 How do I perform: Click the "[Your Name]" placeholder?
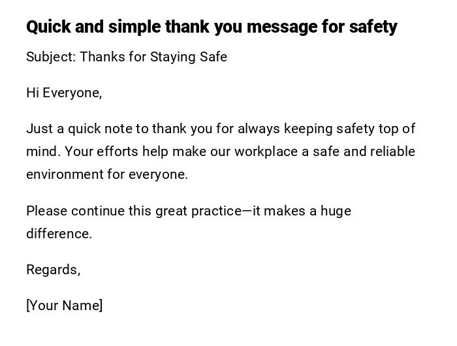click(x=64, y=306)
